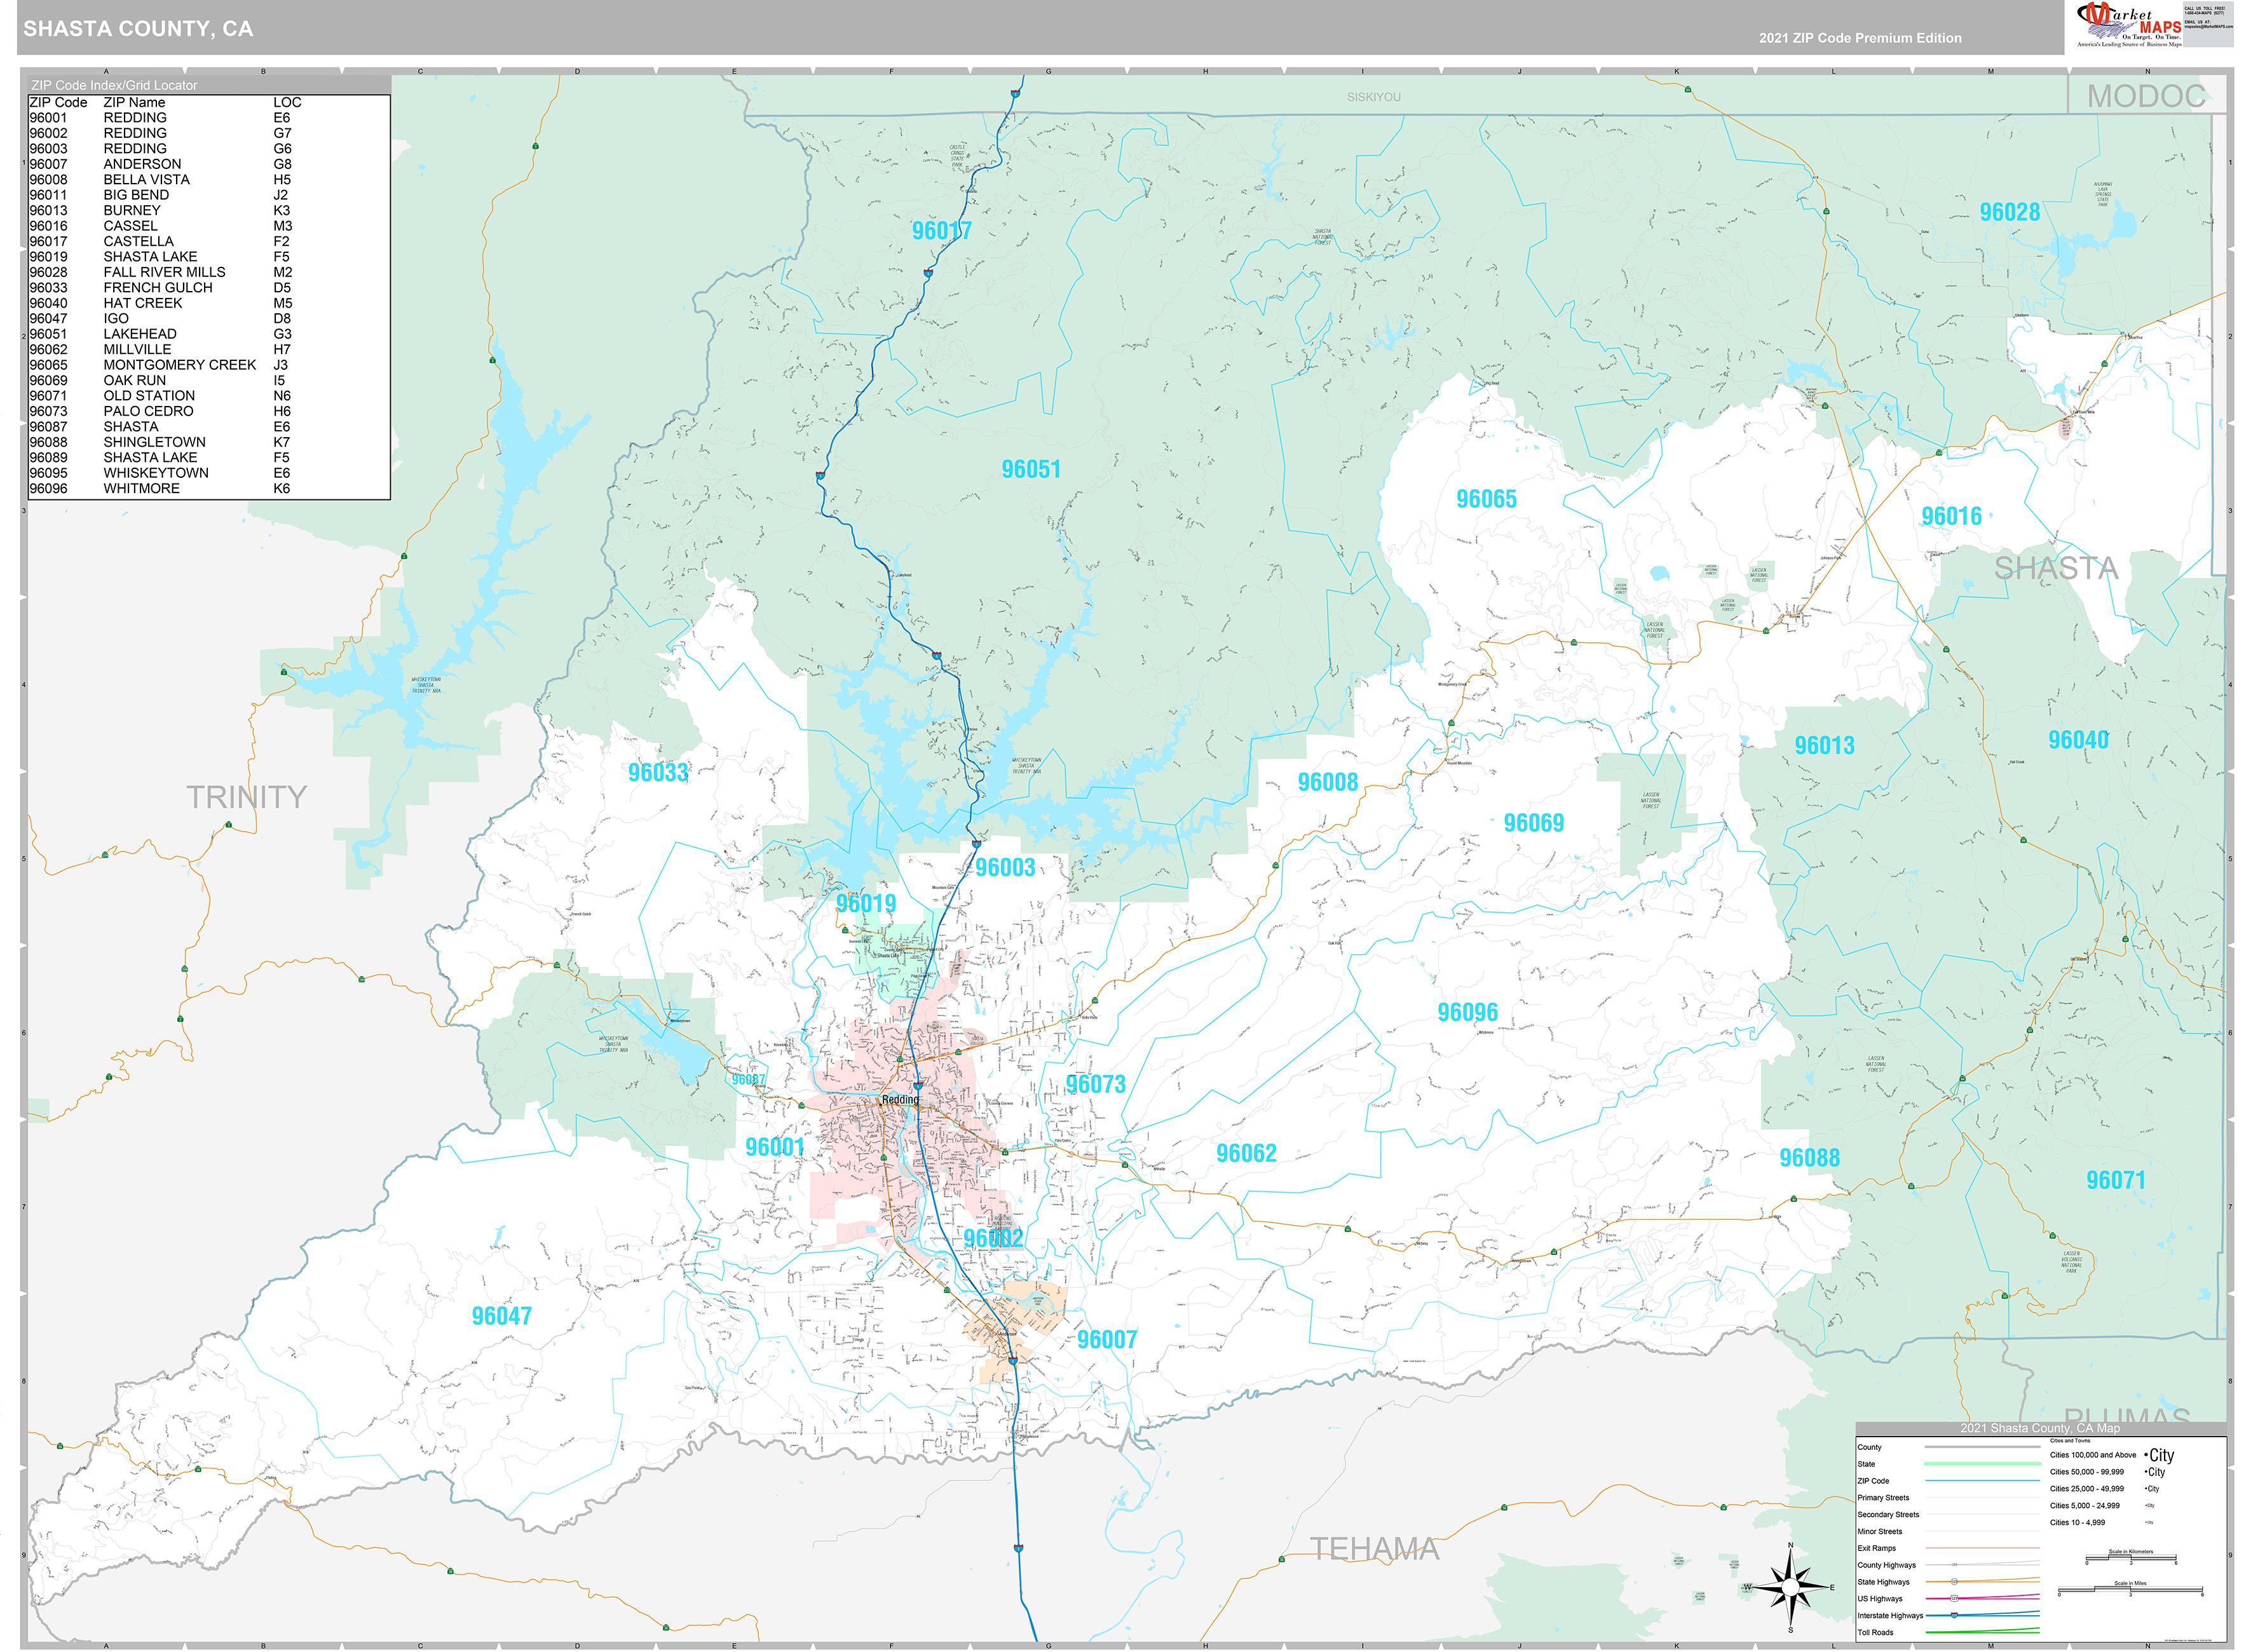Click the Redding city label on the map
This screenshot has width=2253, height=1652.
point(900,1100)
